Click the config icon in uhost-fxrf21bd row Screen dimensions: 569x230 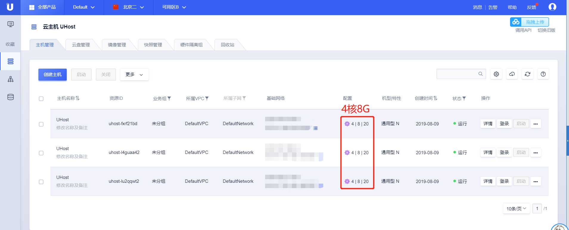click(347, 124)
